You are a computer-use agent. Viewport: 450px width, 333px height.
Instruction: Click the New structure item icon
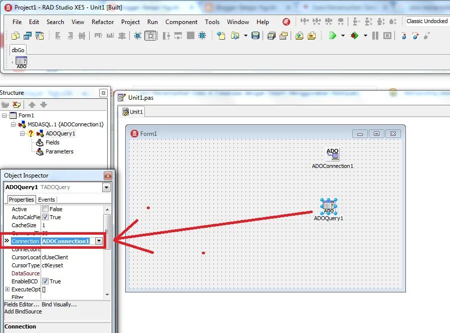tap(5, 105)
